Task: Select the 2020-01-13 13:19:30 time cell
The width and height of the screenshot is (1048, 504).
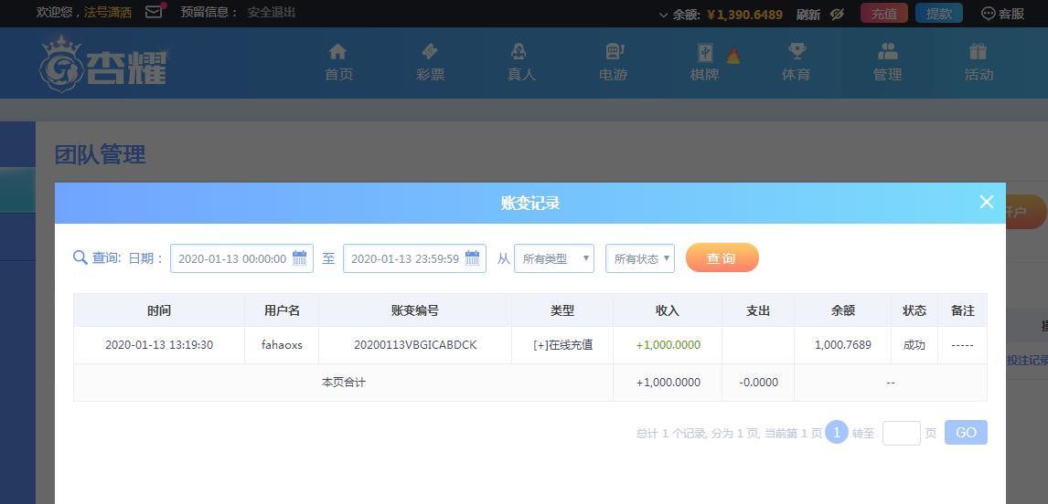Action: point(159,345)
